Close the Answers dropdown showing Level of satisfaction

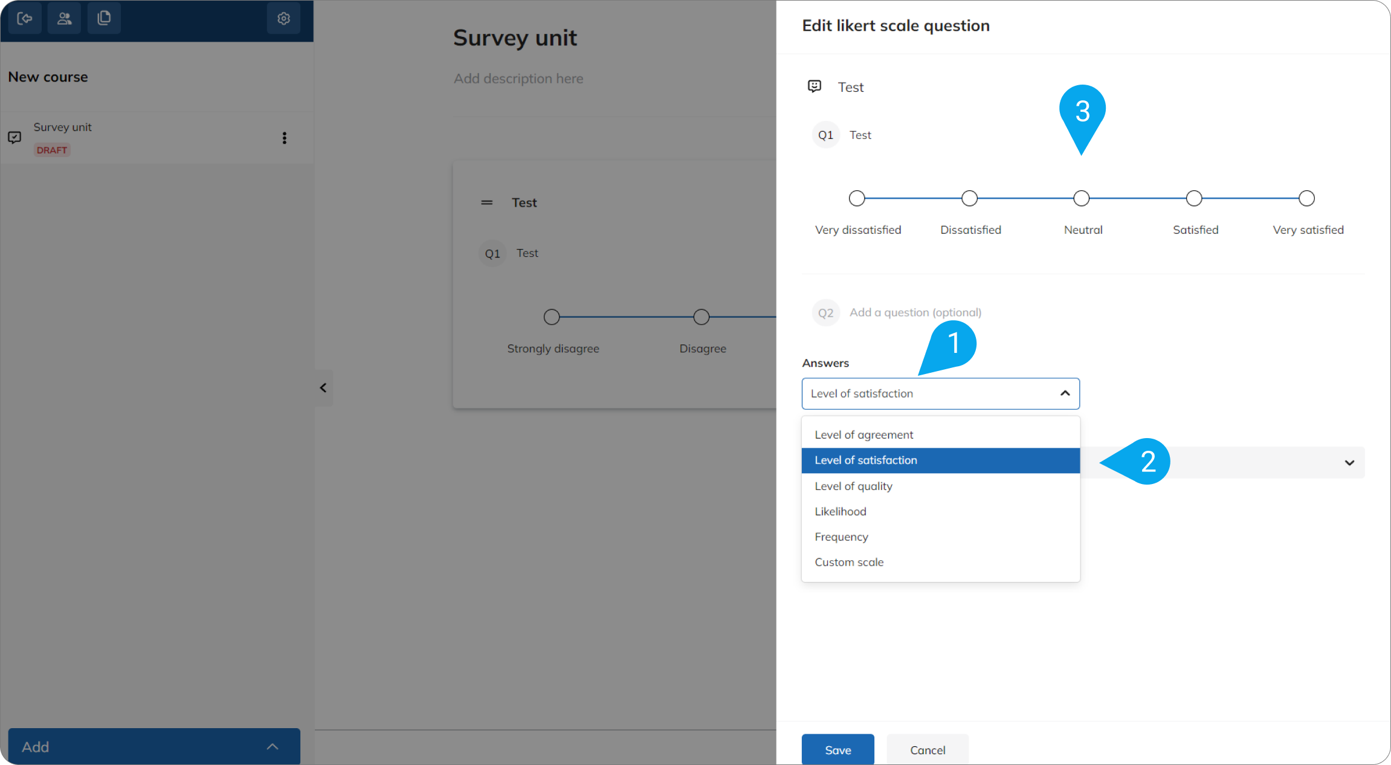940,393
